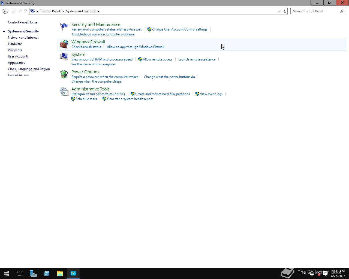The image size is (349, 279).
Task: Click Create and format hard disk partitions
Action: (x=163, y=94)
